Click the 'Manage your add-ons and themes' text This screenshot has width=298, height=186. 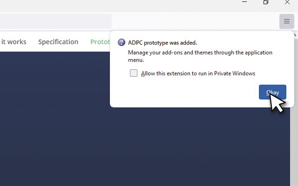coord(200,56)
